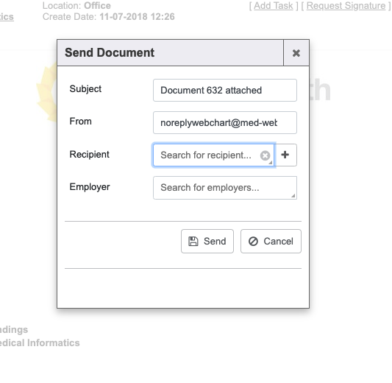Viewport: 392px width, 383px height.
Task: Grab the employer field resize corner handle
Action: [x=293, y=196]
